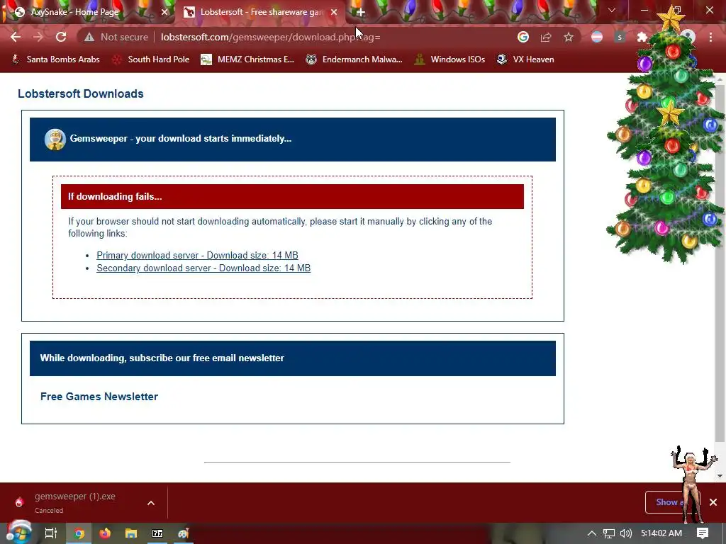
Task: Click the If downloading fails banner
Action: (292, 197)
